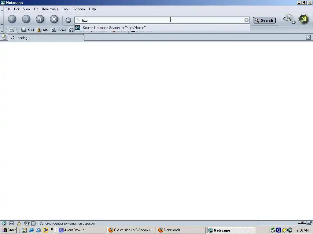Reload the page with the Reload button
This screenshot has height=234, width=313.
(40, 19)
